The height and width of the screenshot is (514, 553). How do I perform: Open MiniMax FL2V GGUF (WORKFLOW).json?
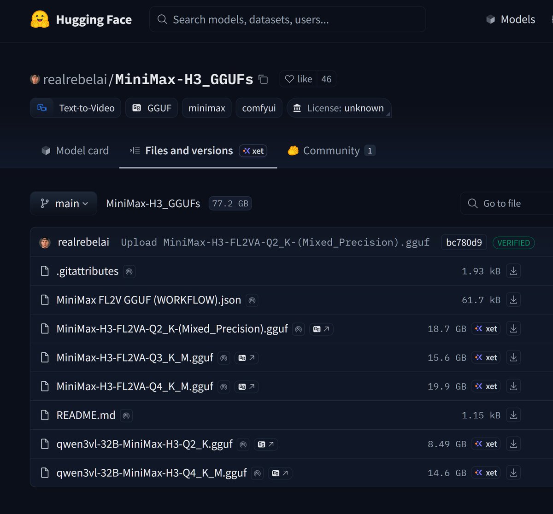(x=149, y=300)
